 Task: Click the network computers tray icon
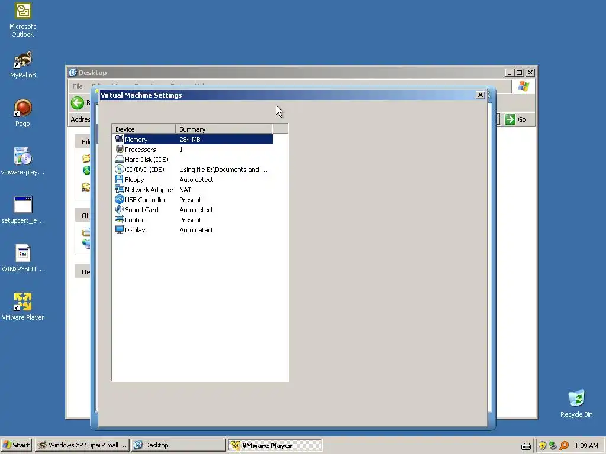[553, 446]
